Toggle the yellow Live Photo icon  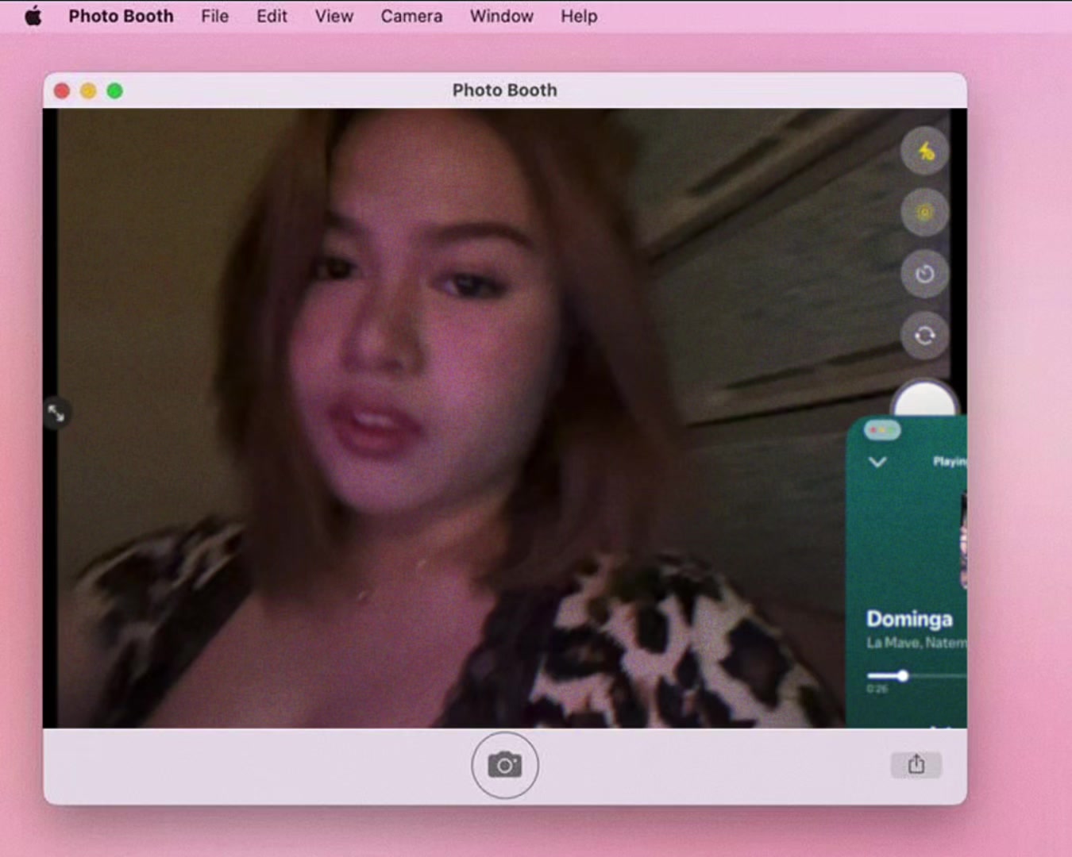(x=925, y=212)
